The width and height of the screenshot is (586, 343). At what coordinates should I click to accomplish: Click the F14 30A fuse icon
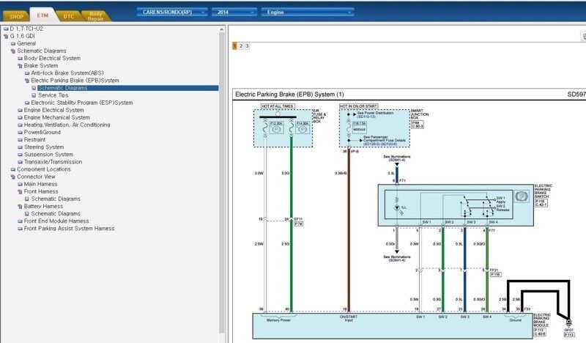(x=300, y=128)
